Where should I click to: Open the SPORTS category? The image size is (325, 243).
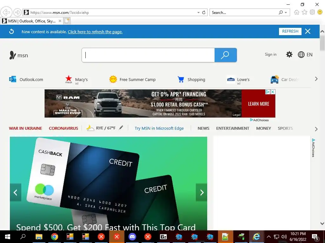(x=285, y=128)
